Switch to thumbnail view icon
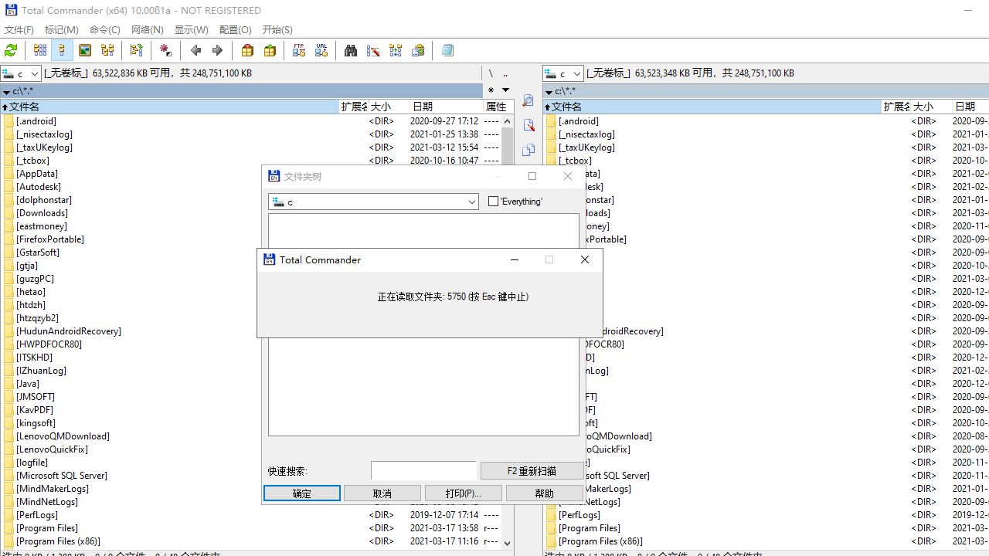The image size is (989, 556). (x=84, y=50)
